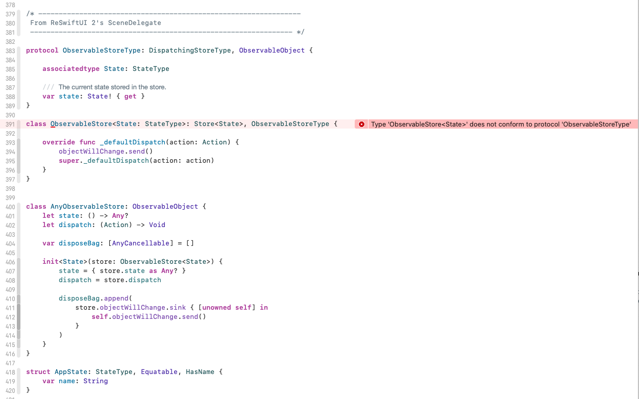This screenshot has height=399, width=639.
Task: Click 'self.objectWillChange.send()' on line 412
Action: pyautogui.click(x=149, y=317)
